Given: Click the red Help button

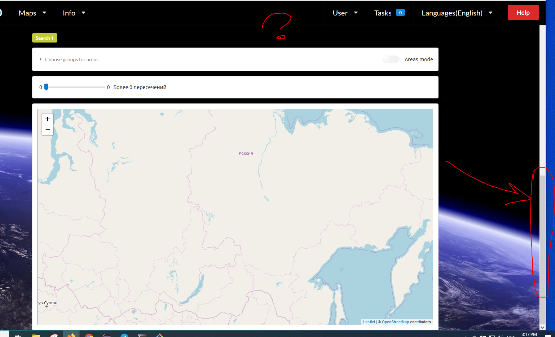Looking at the screenshot, I should click(x=523, y=12).
